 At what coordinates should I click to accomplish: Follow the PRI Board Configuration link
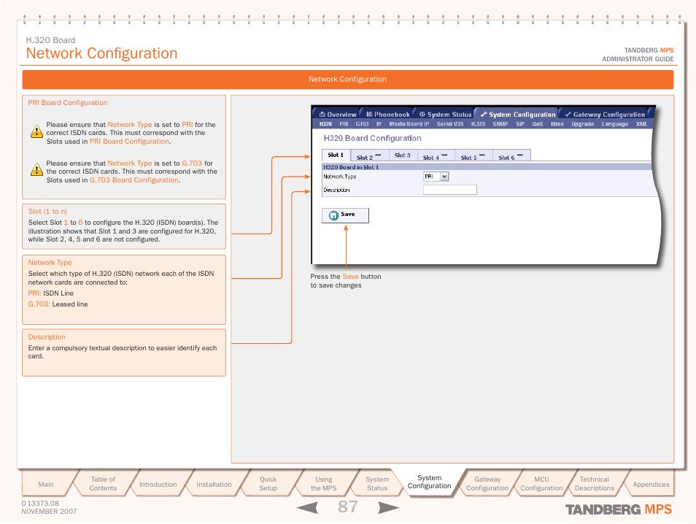pyautogui.click(x=129, y=142)
